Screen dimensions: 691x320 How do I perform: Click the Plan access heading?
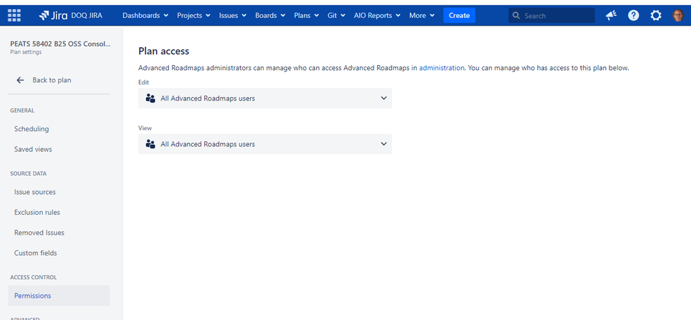tap(163, 51)
